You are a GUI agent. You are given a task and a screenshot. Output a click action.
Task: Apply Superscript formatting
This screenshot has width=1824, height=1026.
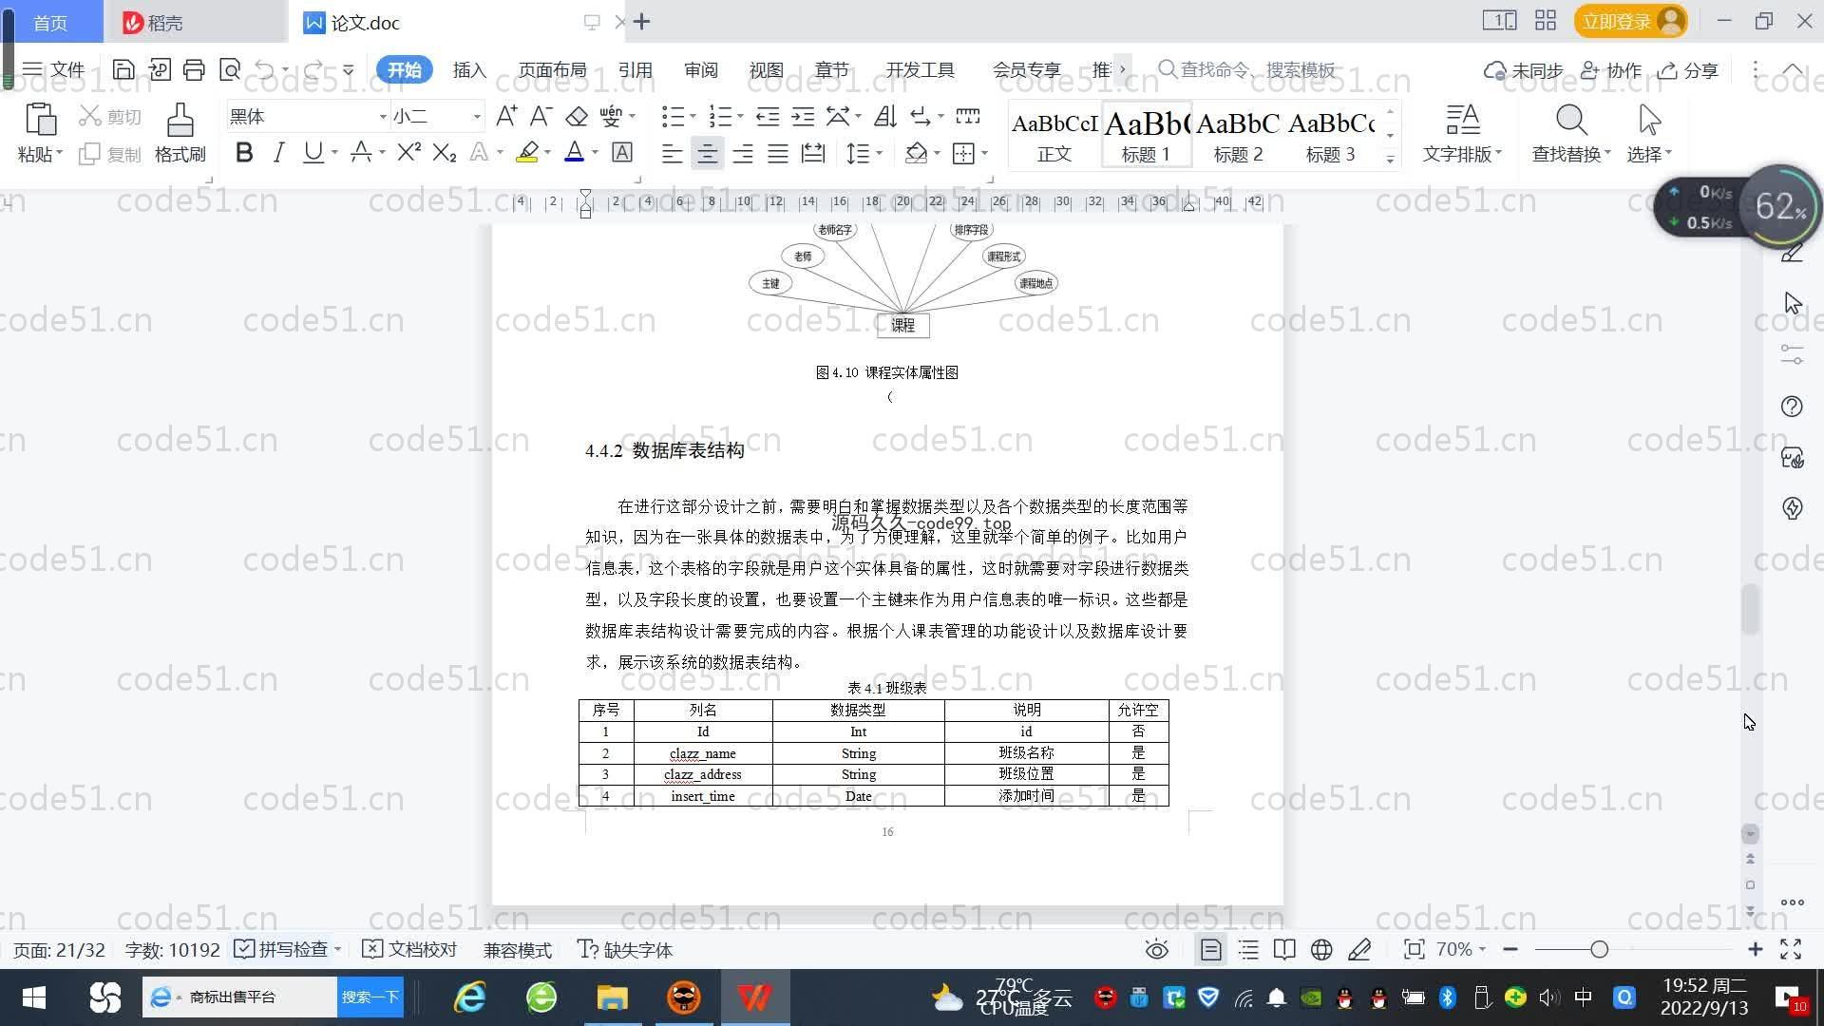408,152
